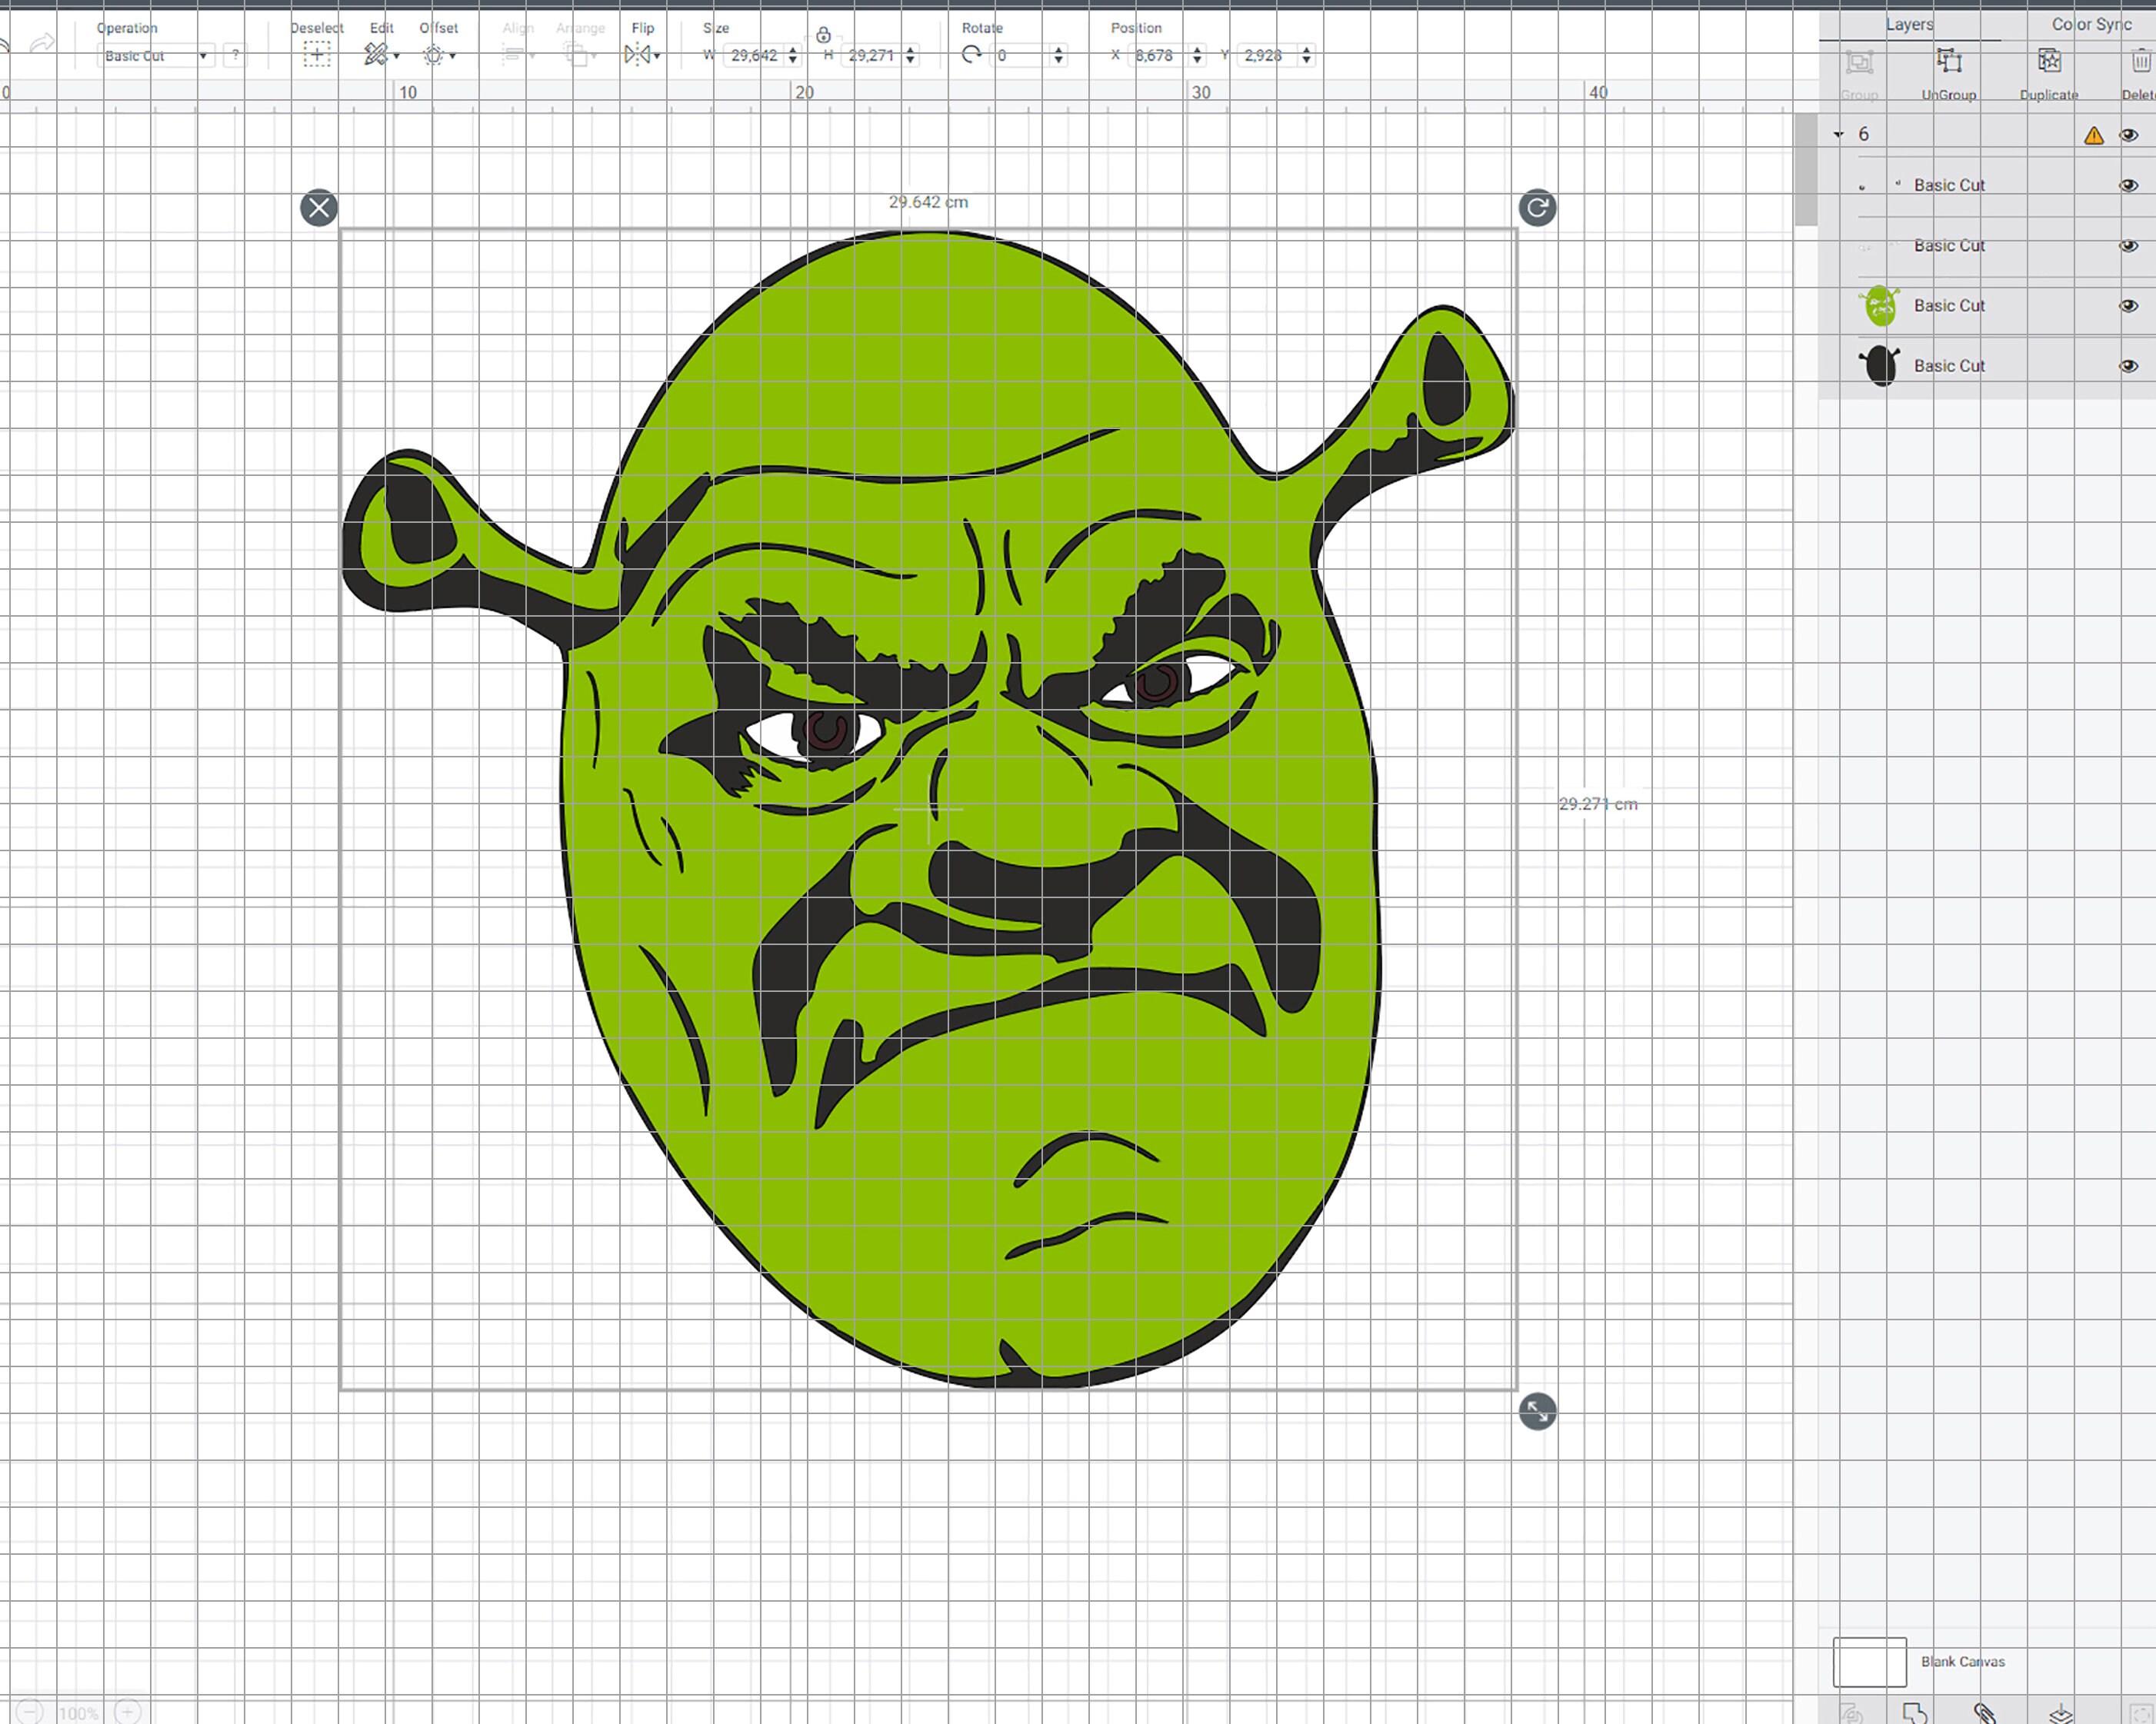The width and height of the screenshot is (2156, 1724).
Task: Switch to the Color Sync tab
Action: pyautogui.click(x=2089, y=24)
